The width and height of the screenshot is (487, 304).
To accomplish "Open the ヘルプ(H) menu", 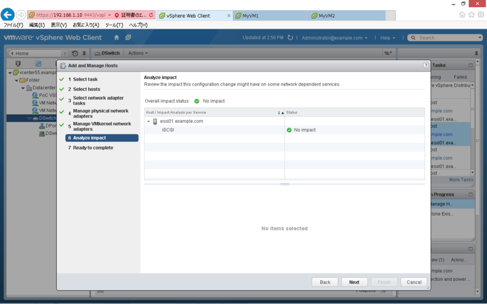I will click(x=138, y=25).
